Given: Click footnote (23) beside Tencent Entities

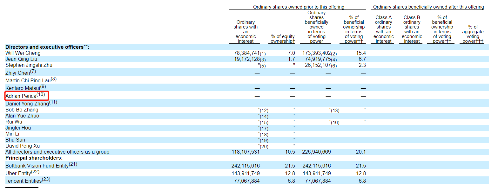Looking at the screenshot, I should pyautogui.click(x=46, y=179).
